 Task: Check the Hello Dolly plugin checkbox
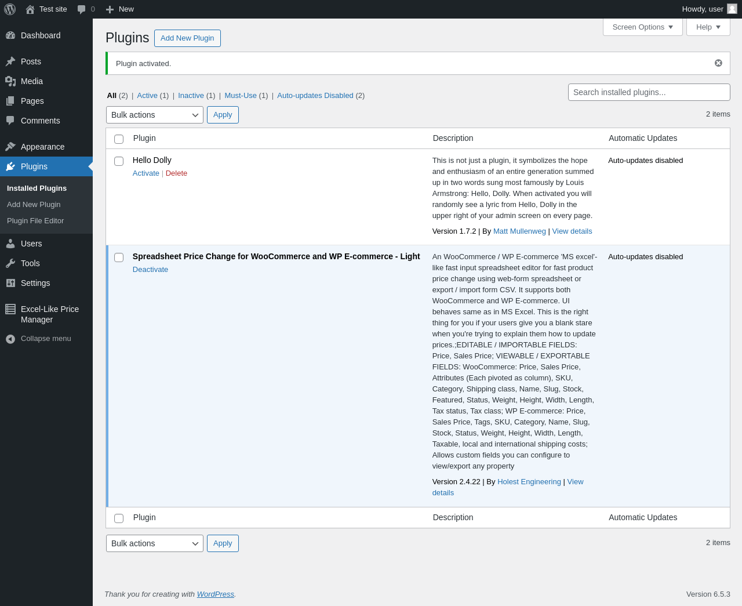[x=119, y=161]
